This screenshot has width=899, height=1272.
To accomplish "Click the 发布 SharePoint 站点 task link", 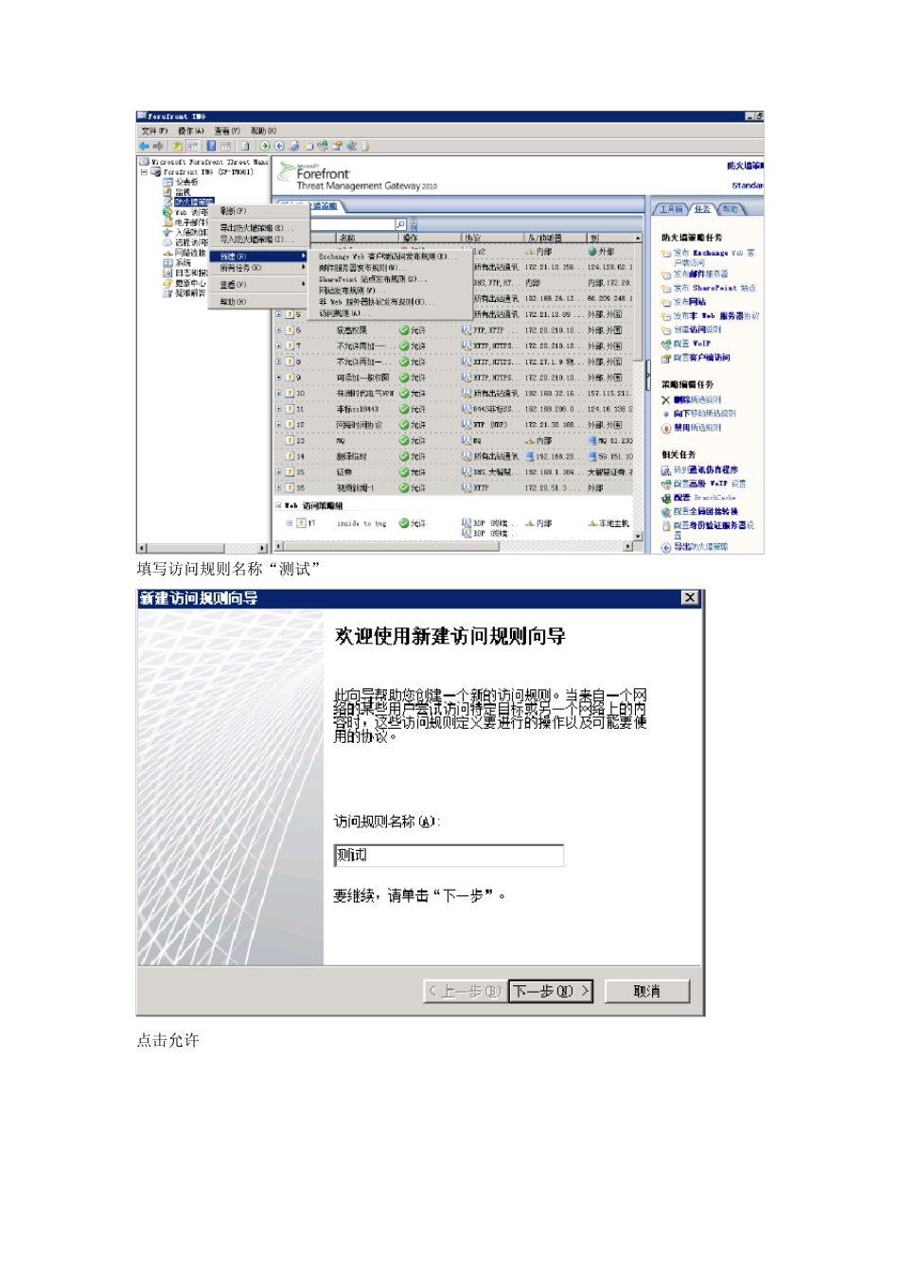I will click(x=714, y=288).
